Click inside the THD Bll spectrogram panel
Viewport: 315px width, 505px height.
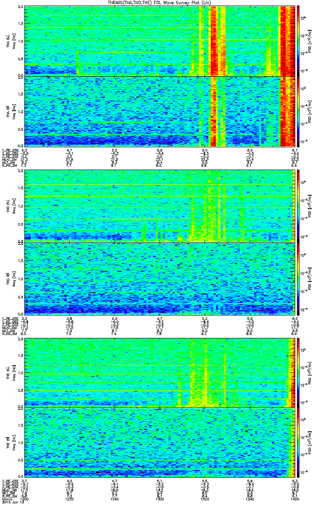click(x=160, y=278)
